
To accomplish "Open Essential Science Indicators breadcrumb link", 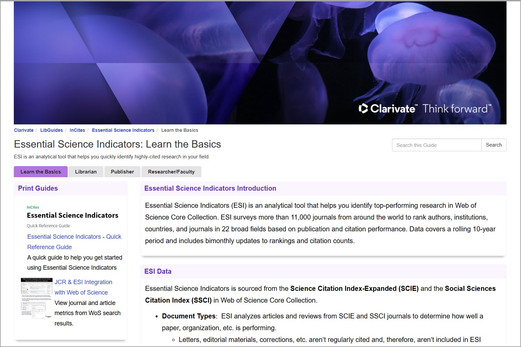I will click(x=123, y=130).
